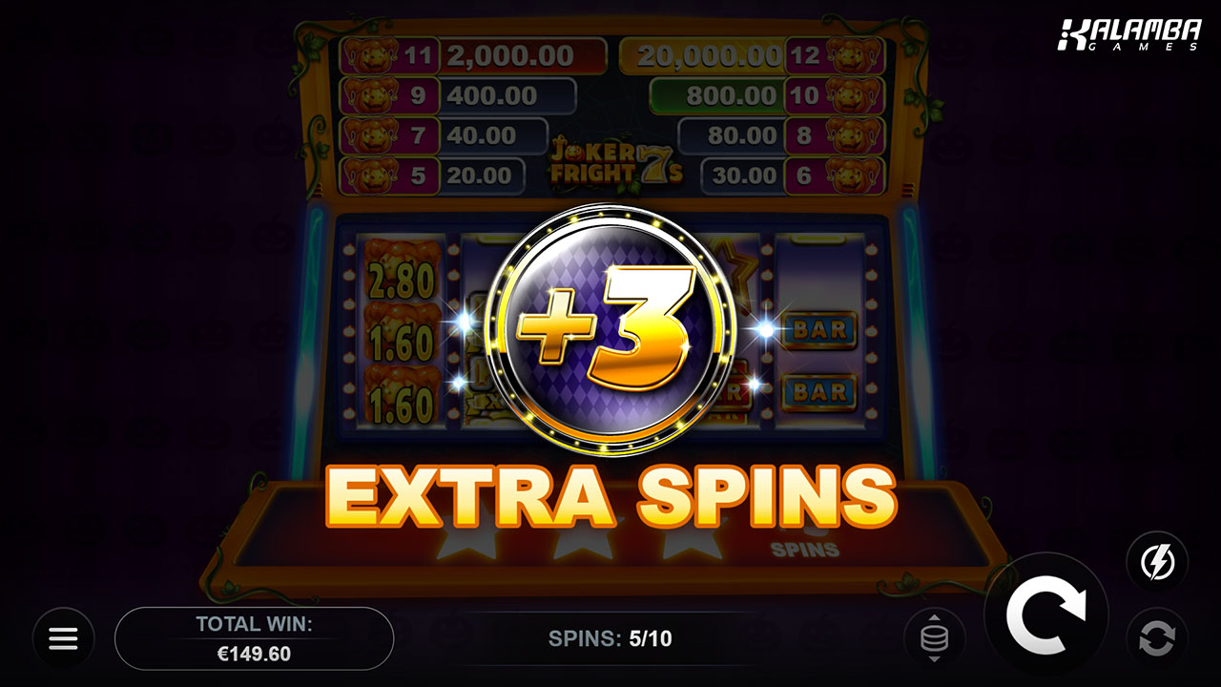
Task: Click the top BAR symbol on the right reel
Action: pos(819,330)
